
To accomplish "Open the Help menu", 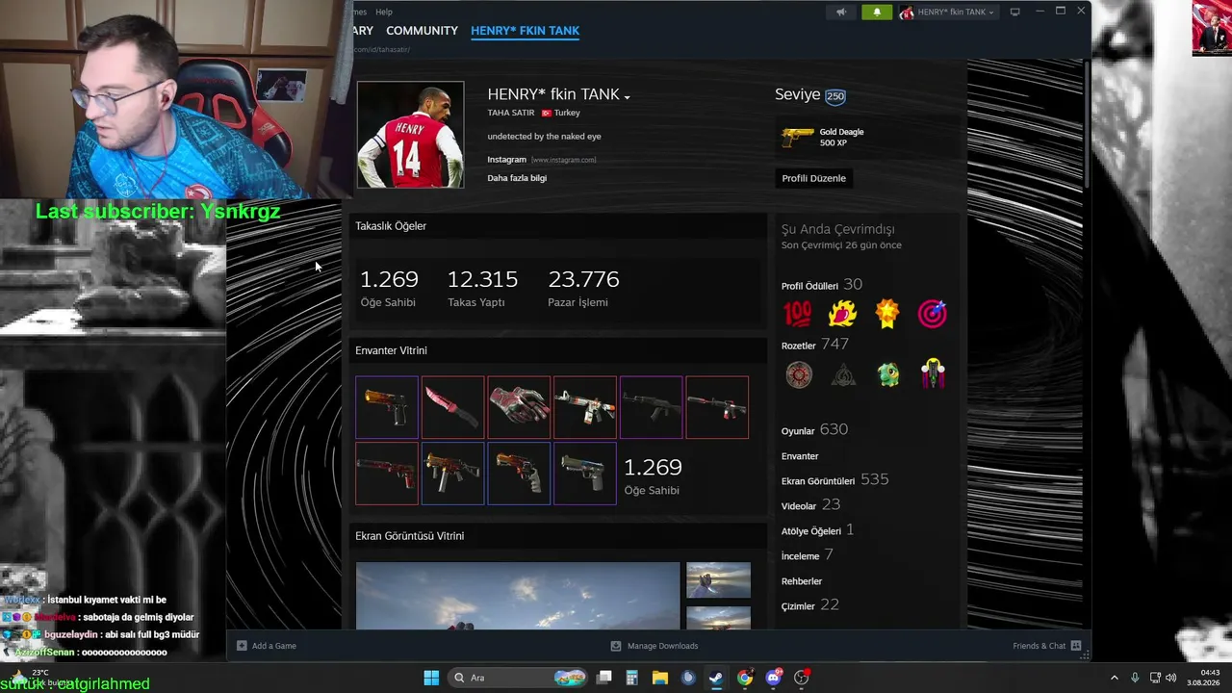I will point(384,12).
